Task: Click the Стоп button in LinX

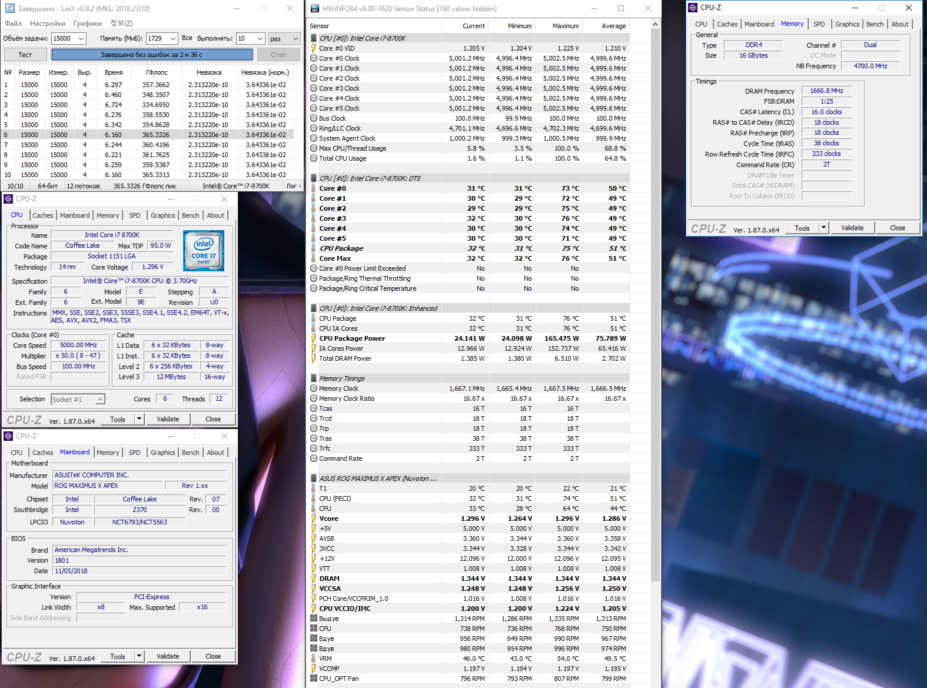Action: 278,55
